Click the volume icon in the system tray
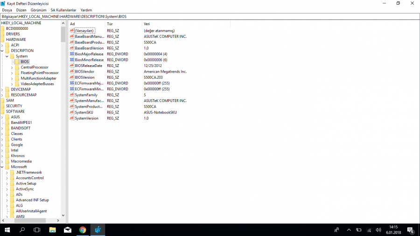Screen dimensions: 420x236 [x=378, y=230]
